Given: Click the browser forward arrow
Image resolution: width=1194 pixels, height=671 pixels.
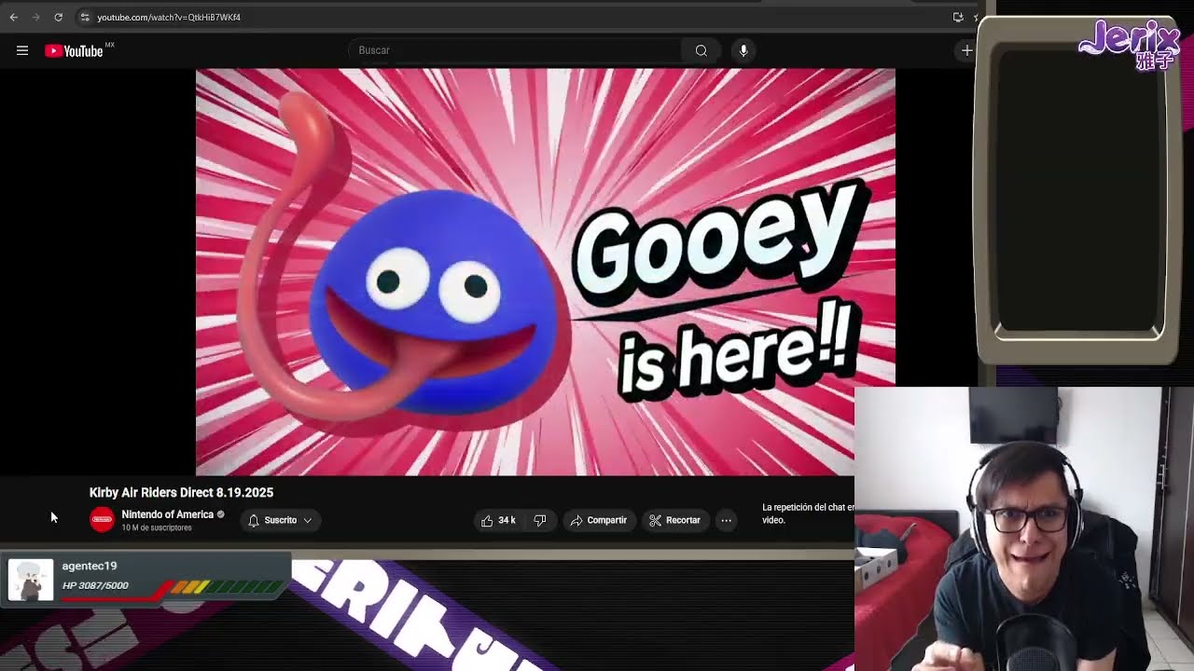Looking at the screenshot, I should [x=36, y=17].
